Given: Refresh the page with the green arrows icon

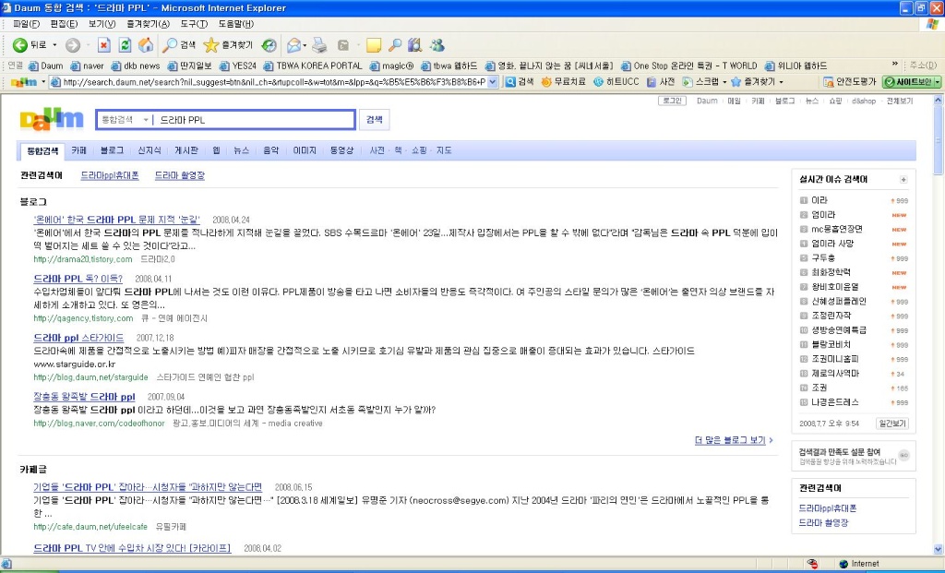Looking at the screenshot, I should tap(125, 45).
